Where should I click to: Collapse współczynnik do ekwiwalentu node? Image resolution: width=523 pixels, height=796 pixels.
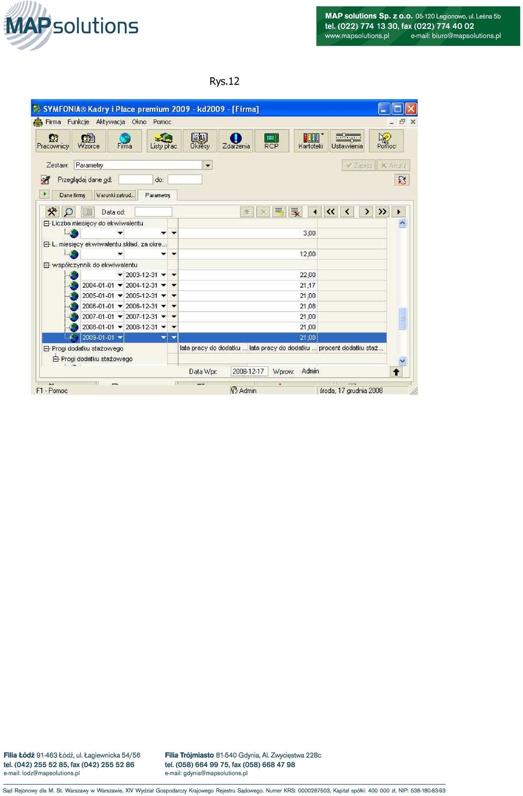click(x=46, y=265)
